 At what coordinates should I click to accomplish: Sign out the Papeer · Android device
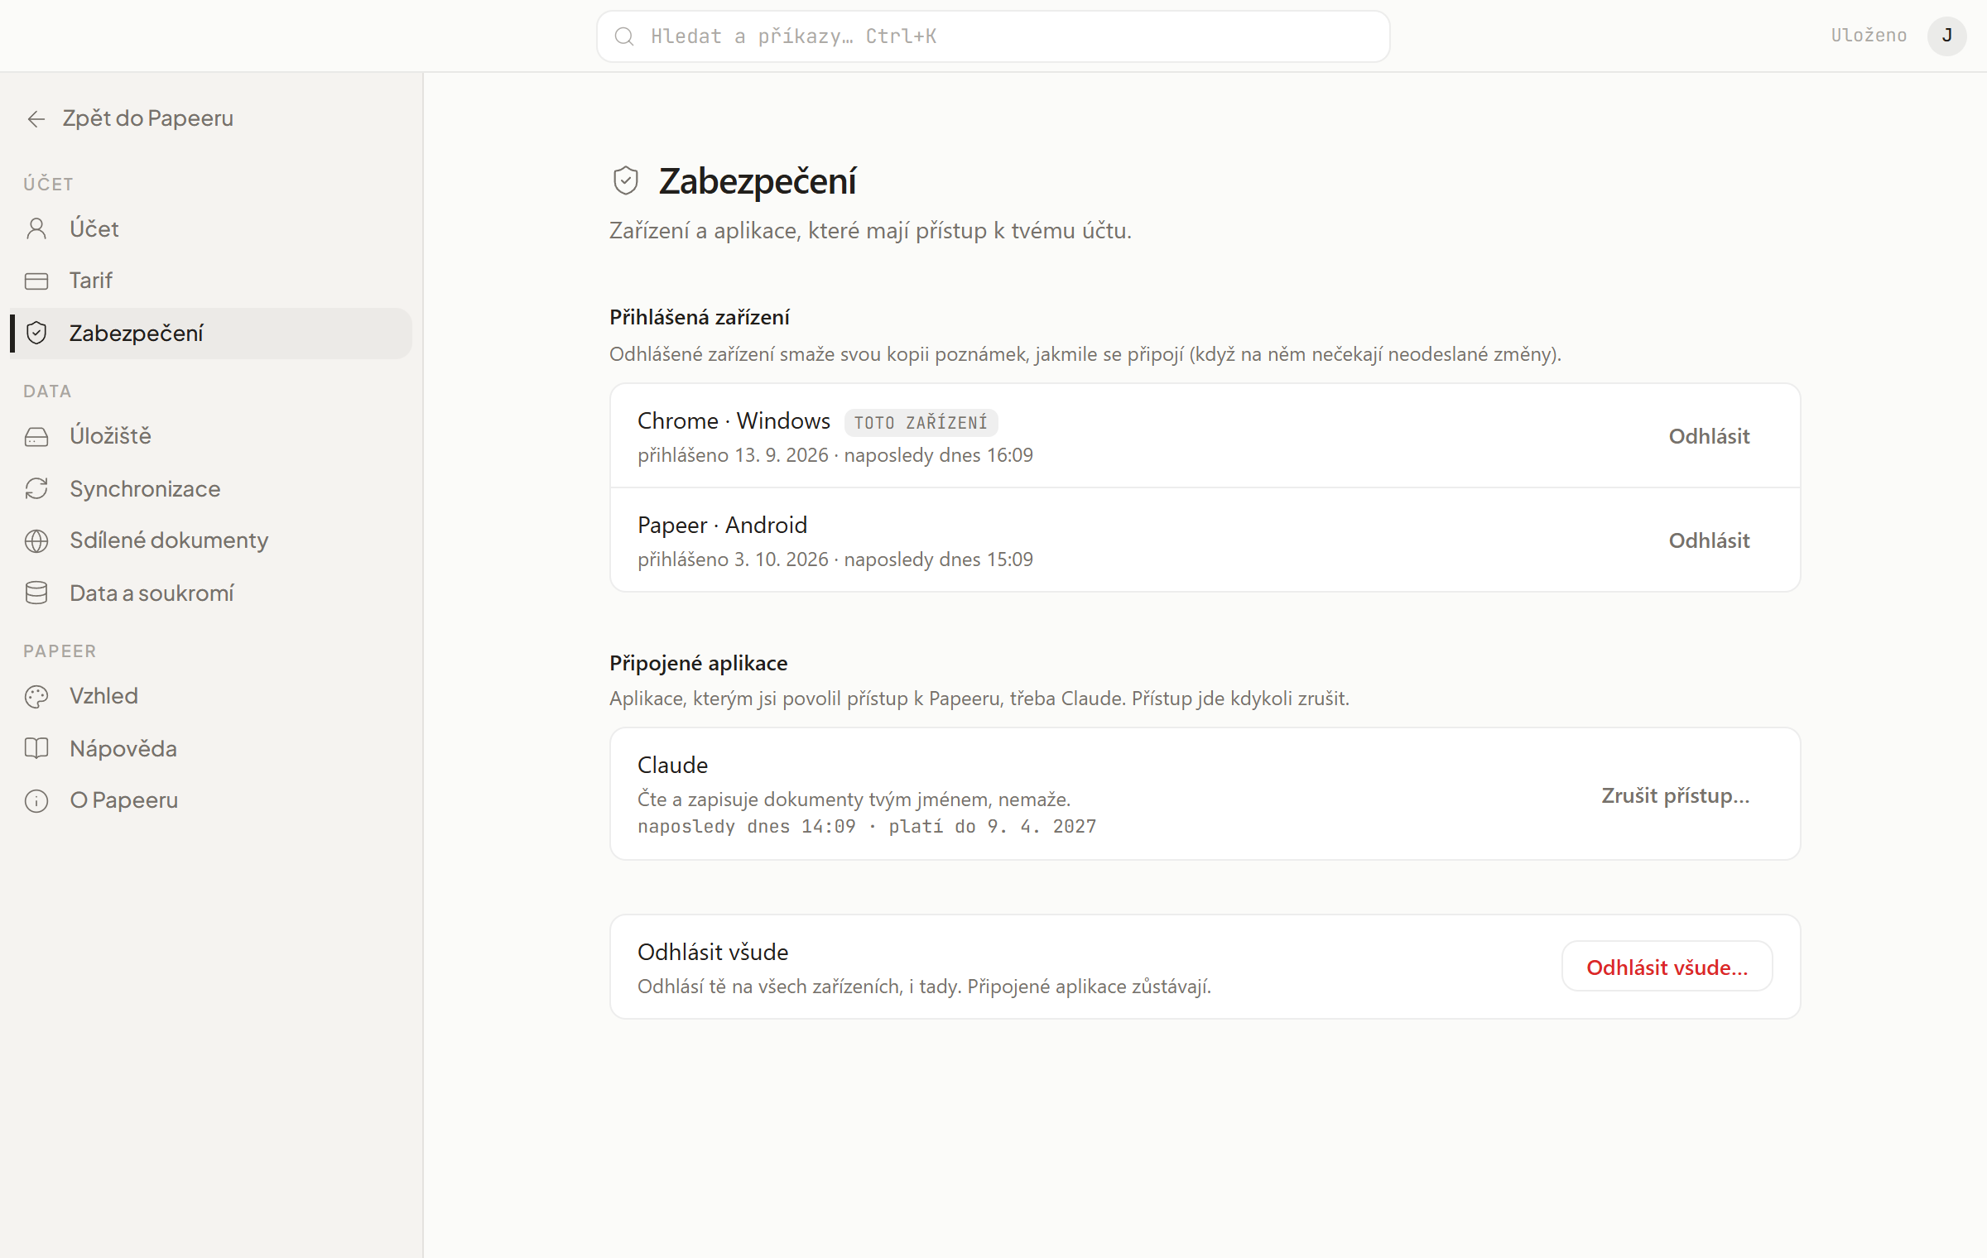(1709, 540)
